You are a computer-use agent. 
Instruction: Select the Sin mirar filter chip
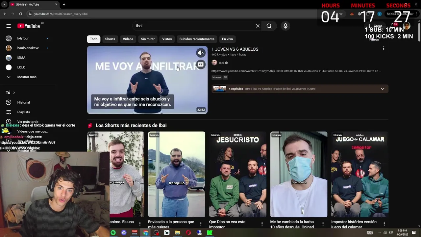[148, 39]
